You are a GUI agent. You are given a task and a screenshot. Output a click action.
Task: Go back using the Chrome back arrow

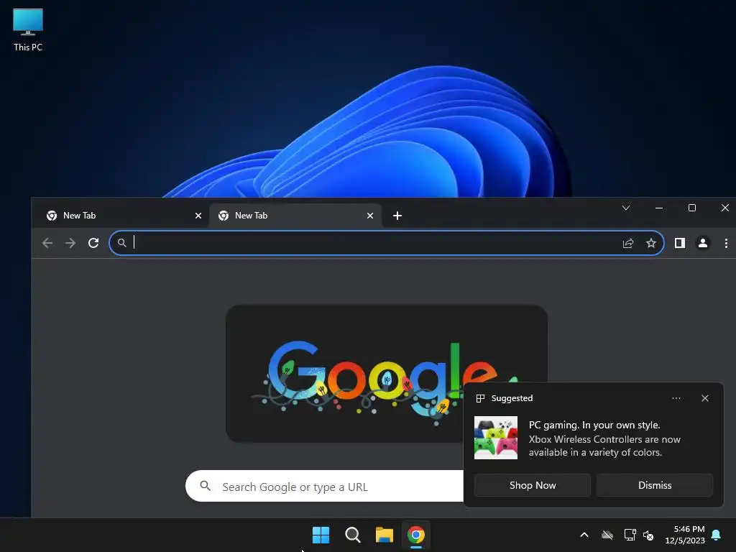(x=47, y=243)
